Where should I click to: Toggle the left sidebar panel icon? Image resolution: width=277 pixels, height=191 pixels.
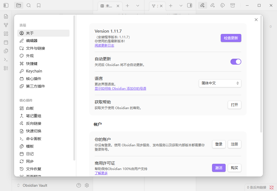click(6, 5)
